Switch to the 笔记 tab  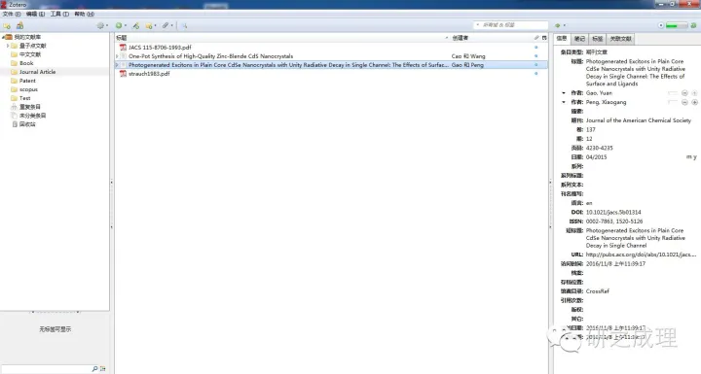point(580,39)
